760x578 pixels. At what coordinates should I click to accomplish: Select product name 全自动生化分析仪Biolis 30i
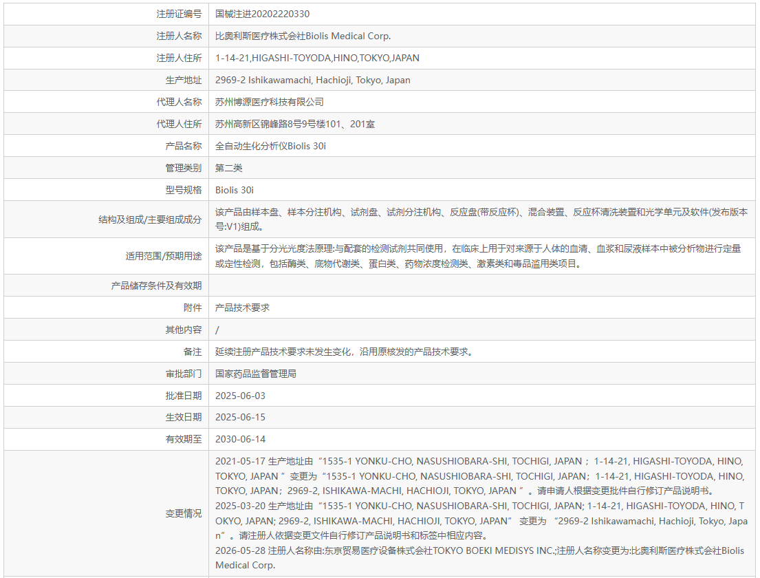click(270, 146)
